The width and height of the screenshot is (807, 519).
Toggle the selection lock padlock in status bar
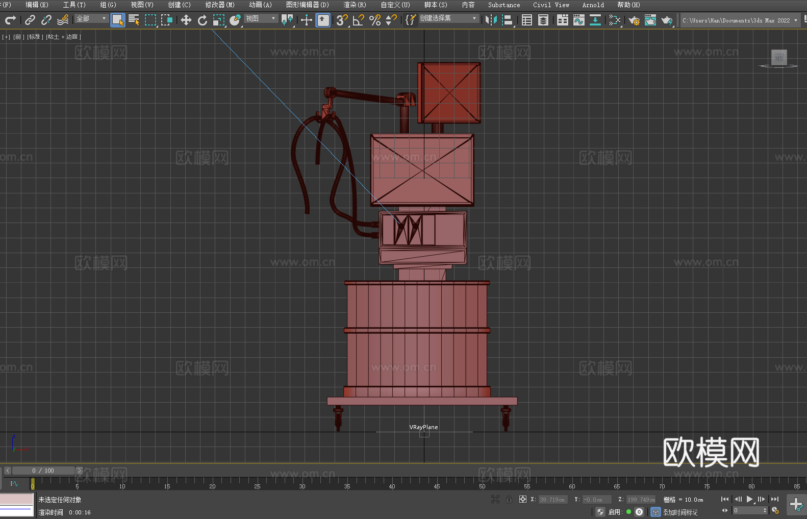(x=509, y=499)
